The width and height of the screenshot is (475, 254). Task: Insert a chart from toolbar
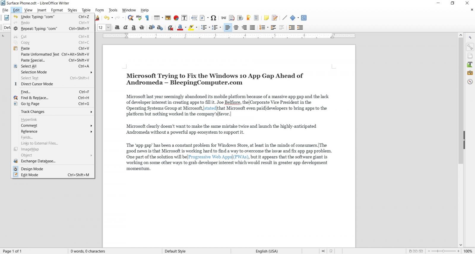point(176,18)
